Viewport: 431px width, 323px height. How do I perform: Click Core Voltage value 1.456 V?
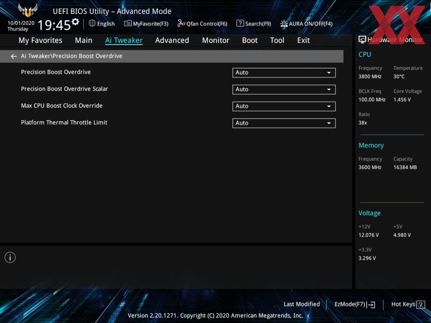pyautogui.click(x=402, y=99)
